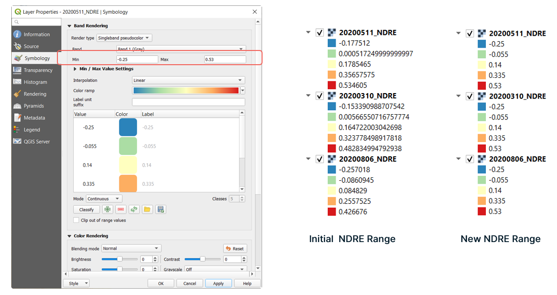Viewport: 557px width, 295px height.
Task: Expand the Min / Max Value Settings section
Action: (76, 69)
